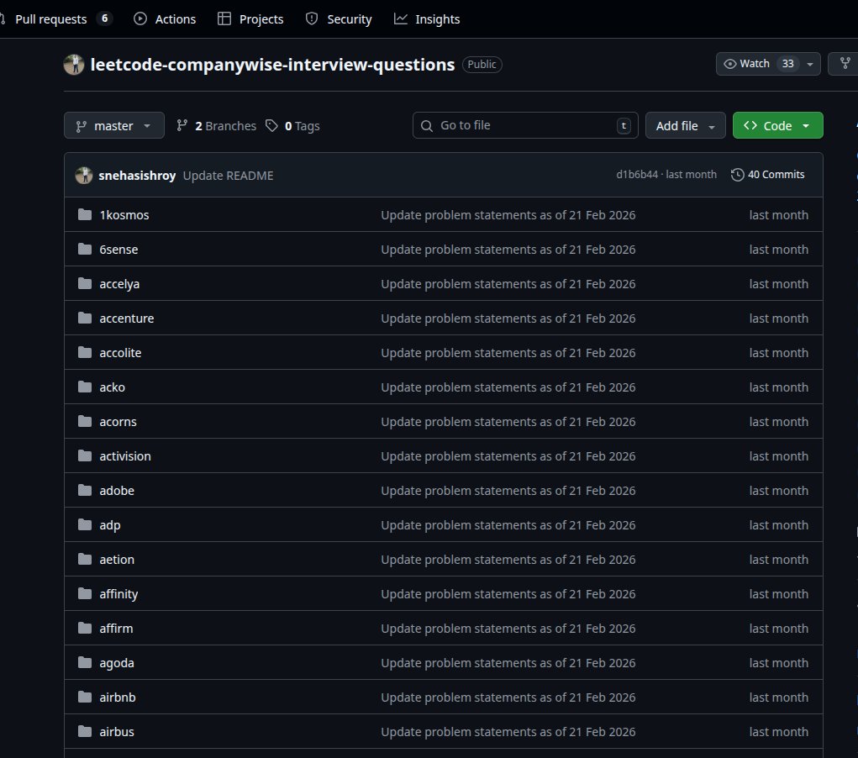Image resolution: width=858 pixels, height=758 pixels.
Task: Open the agoda folder
Action: pos(117,663)
